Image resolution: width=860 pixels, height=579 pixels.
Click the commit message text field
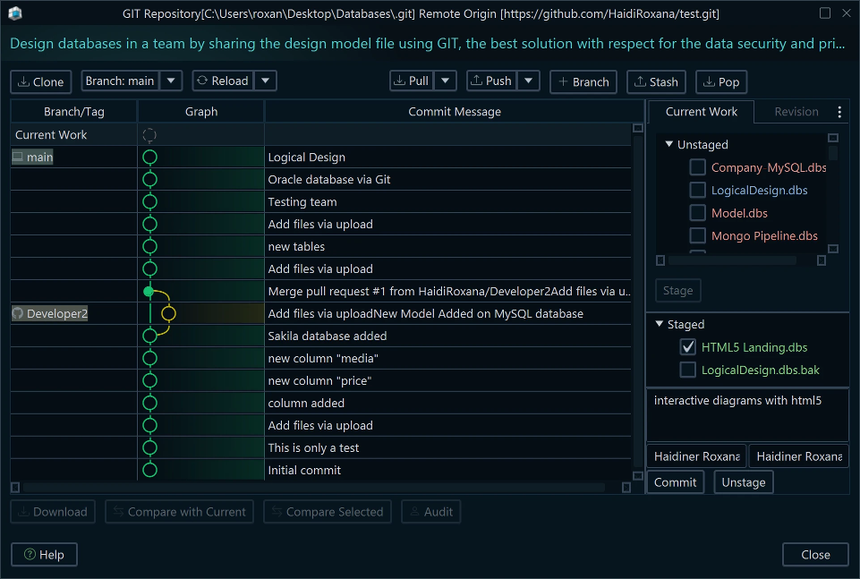tap(746, 413)
